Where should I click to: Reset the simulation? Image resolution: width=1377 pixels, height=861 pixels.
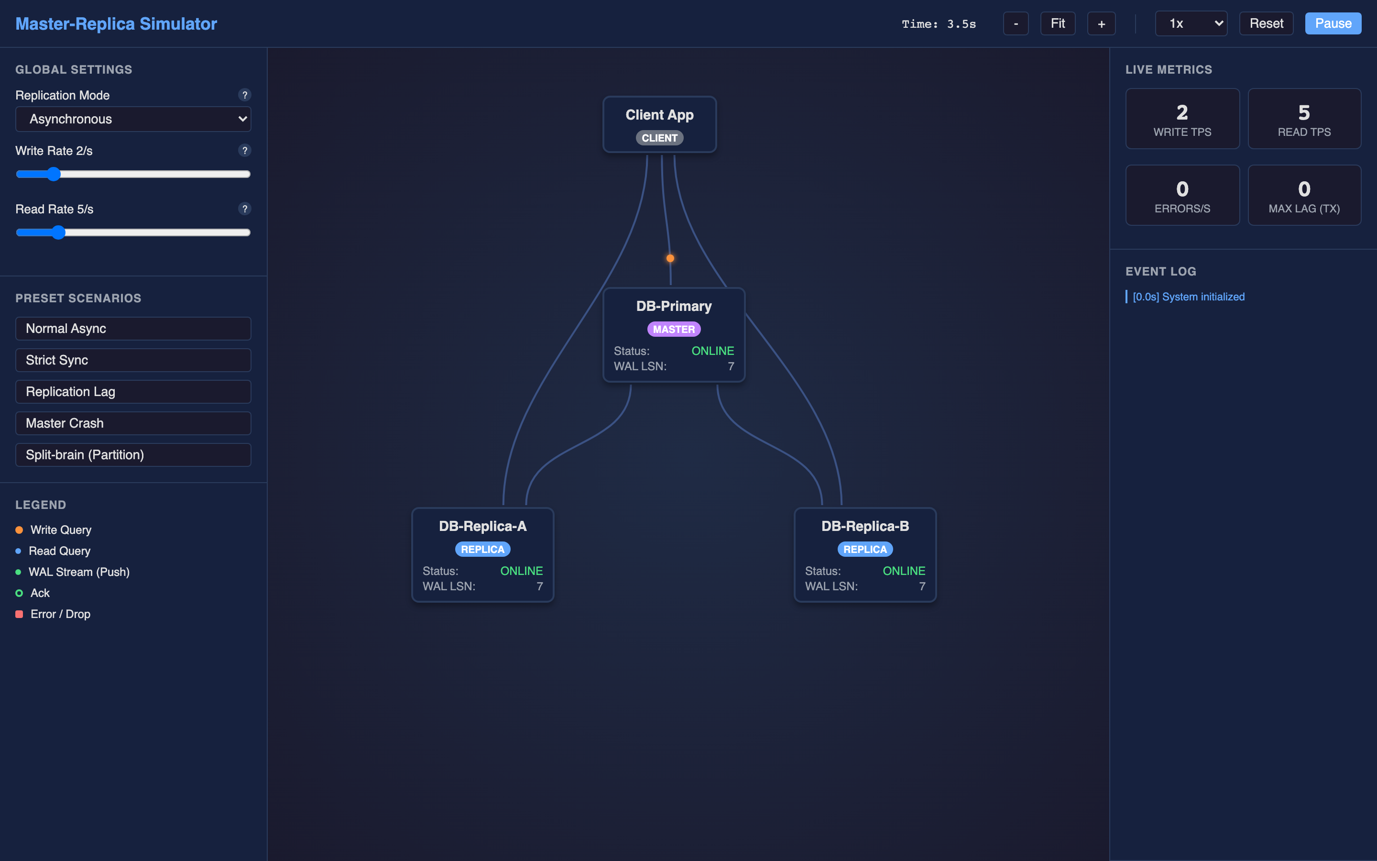pos(1266,23)
